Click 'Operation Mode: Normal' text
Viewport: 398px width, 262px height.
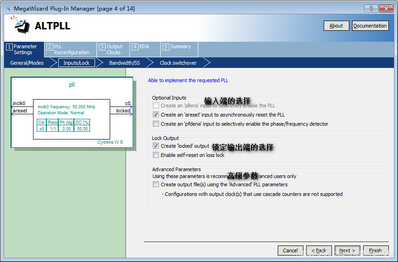pyautogui.click(x=61, y=113)
